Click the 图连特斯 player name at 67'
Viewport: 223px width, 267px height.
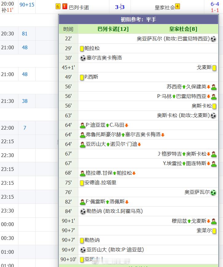click(x=196, y=164)
